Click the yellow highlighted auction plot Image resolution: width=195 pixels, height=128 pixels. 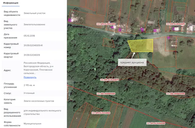(x=141, y=46)
